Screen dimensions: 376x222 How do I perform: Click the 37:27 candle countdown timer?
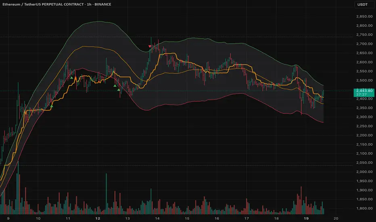pos(361,94)
